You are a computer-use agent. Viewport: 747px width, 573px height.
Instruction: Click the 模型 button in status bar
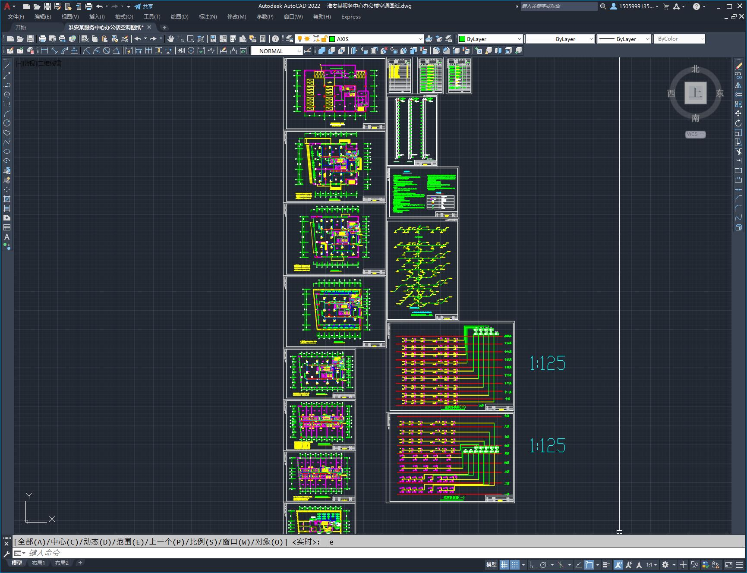492,564
